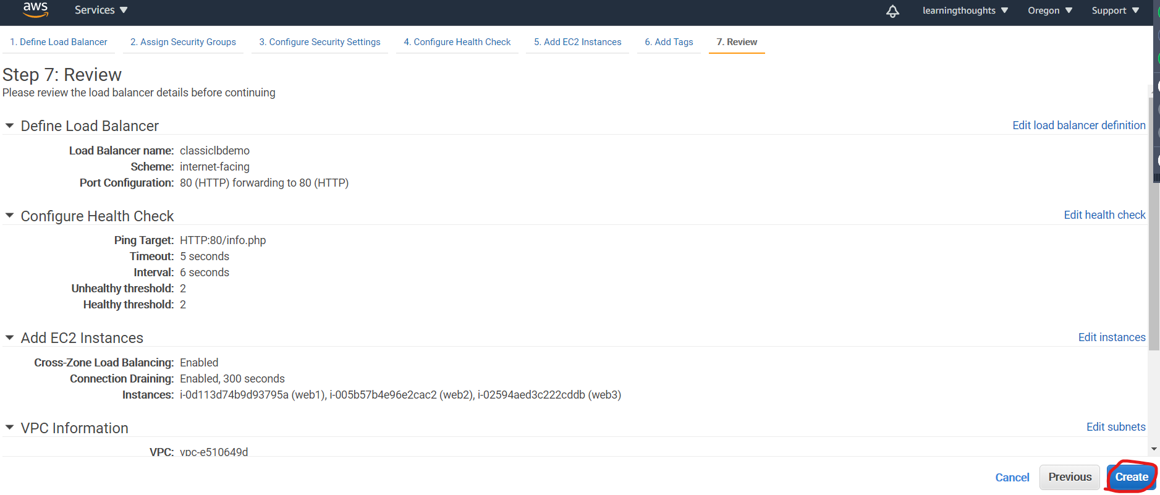Switch to Assign Security Groups tab
Screen dimensions: 1160x495
point(183,42)
